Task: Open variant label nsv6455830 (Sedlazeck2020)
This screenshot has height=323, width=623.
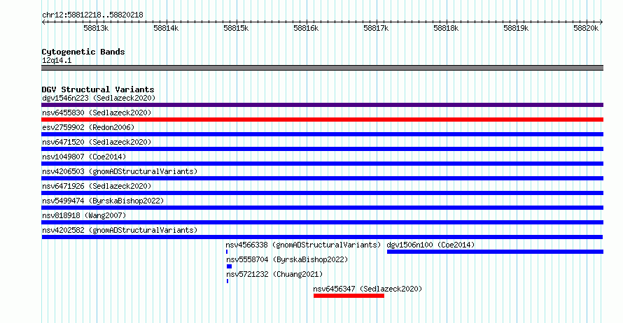Action: pos(97,113)
